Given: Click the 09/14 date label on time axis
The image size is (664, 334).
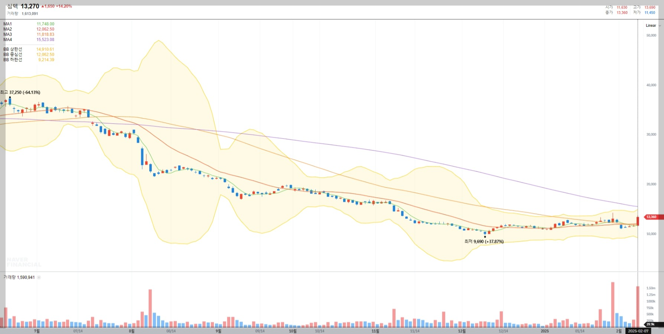Looking at the screenshot, I should pyautogui.click(x=260, y=331).
